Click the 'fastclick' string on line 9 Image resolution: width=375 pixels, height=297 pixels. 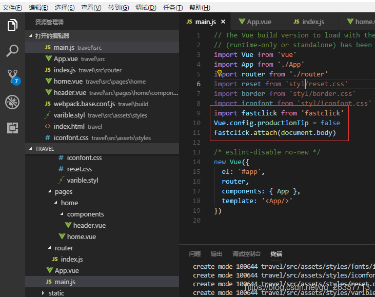(322, 113)
